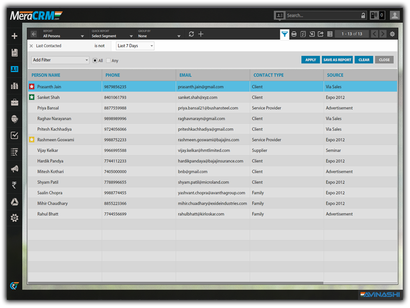Toggle the filter funnel icon
410x308 pixels.
click(x=284, y=34)
